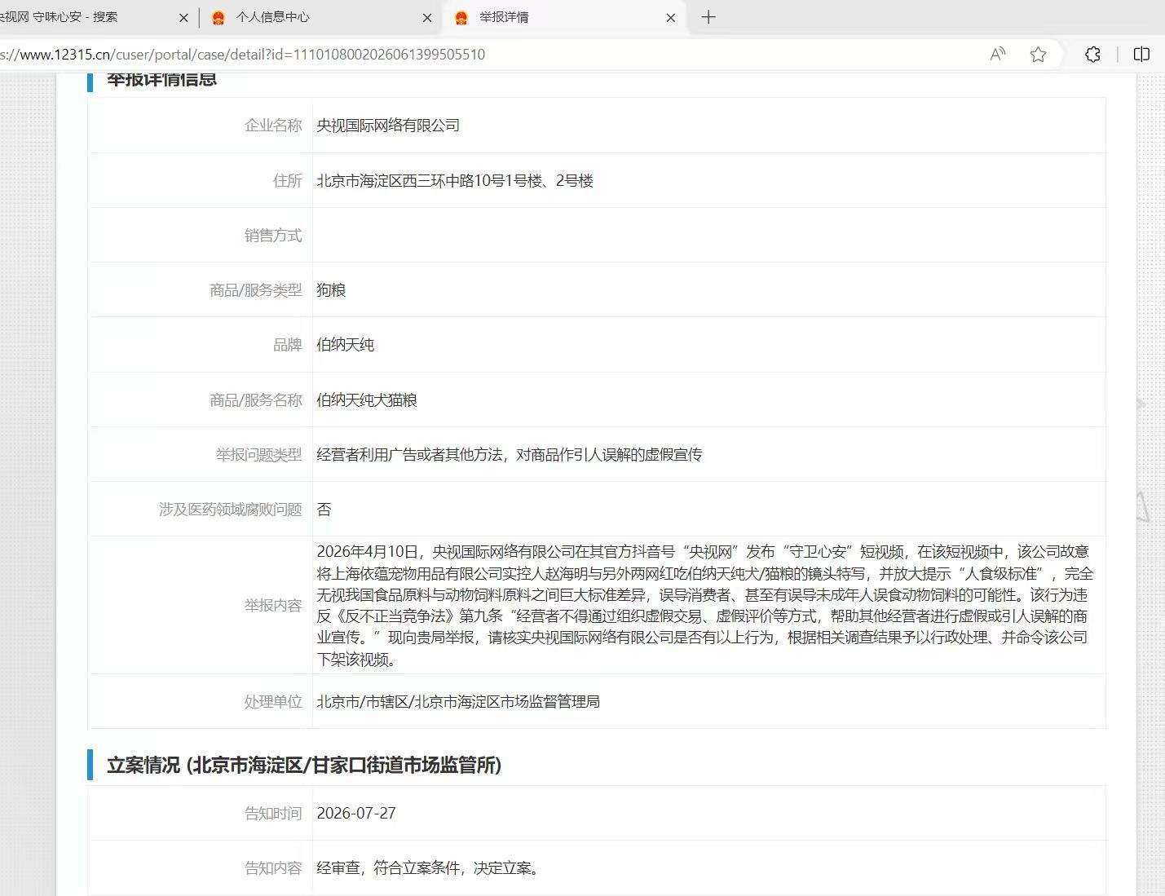Click the 否 value for 涉及医药领域腐败问题
1165x896 pixels.
(324, 510)
